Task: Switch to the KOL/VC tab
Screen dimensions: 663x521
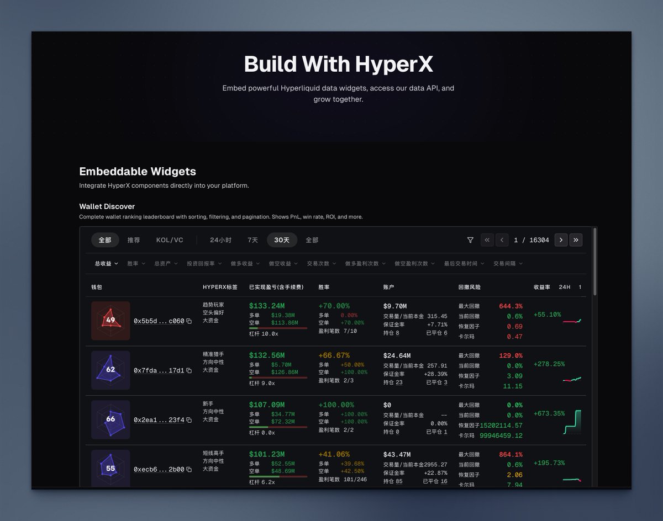Action: [170, 240]
